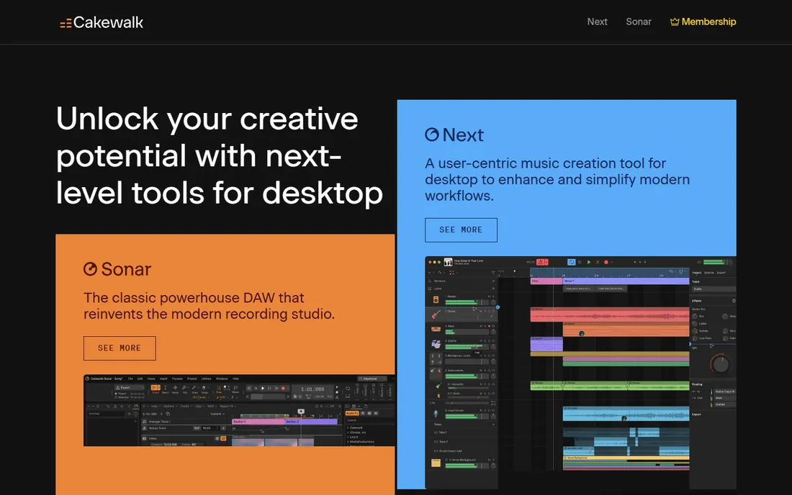Viewport: 792px width, 495px height.
Task: Click SEE MORE on the orange Sonar card
Action: tap(120, 348)
